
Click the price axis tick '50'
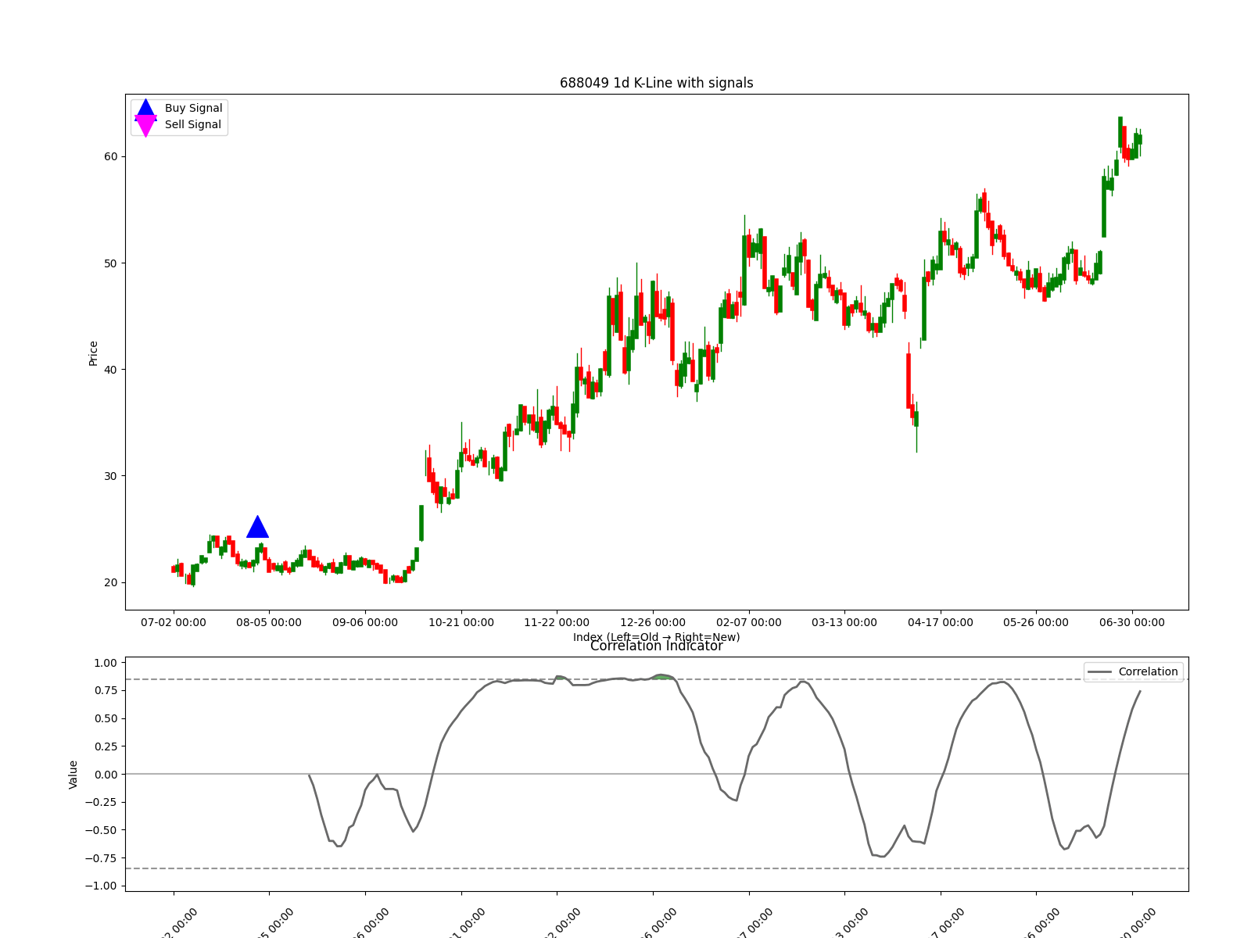point(110,263)
